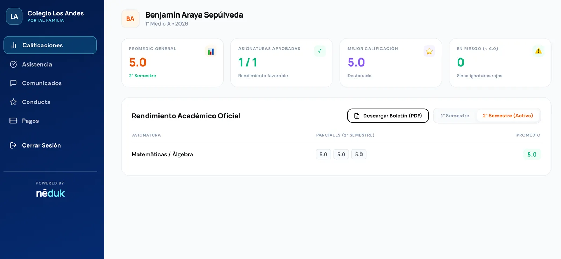This screenshot has width=561, height=259.
Task: Click the second 5.0 partial grade
Action: [341, 154]
